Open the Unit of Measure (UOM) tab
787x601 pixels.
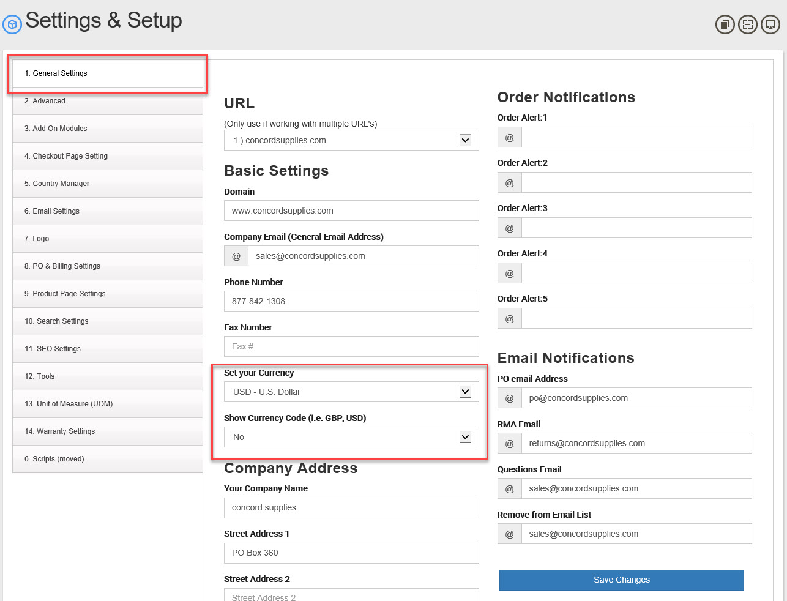pos(107,404)
